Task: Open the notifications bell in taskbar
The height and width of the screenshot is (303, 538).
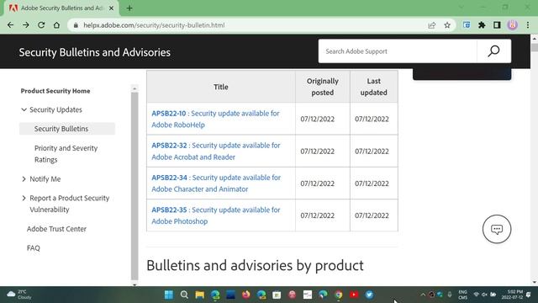Action: click(529, 295)
